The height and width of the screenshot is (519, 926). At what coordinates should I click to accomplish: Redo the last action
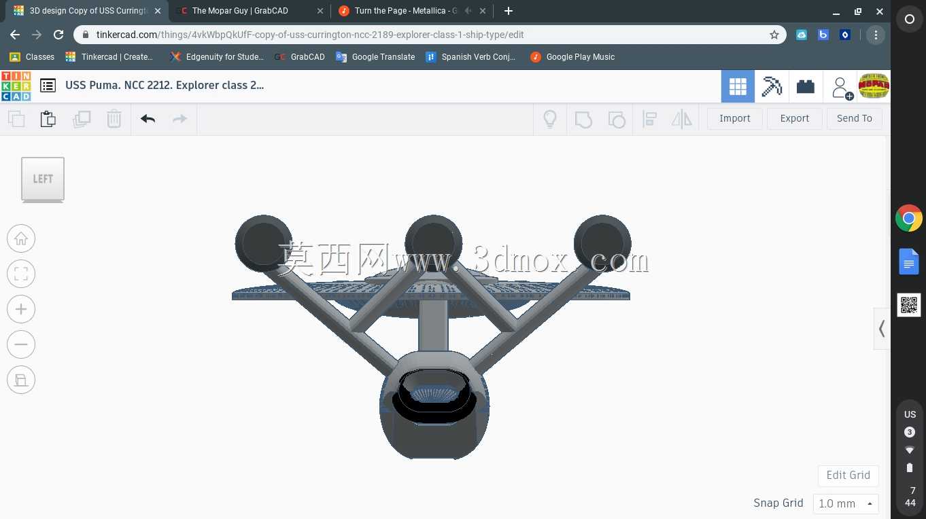tap(179, 119)
